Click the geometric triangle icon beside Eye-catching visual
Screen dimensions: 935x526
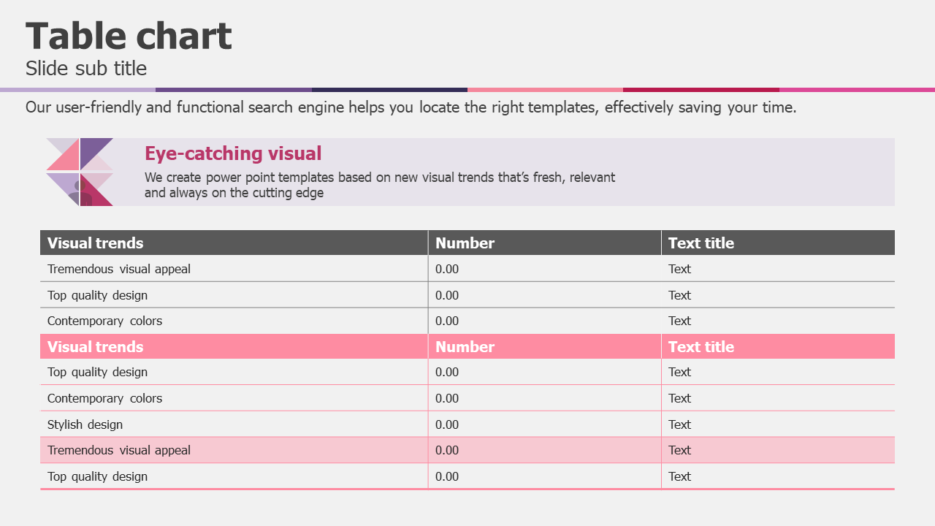80,172
